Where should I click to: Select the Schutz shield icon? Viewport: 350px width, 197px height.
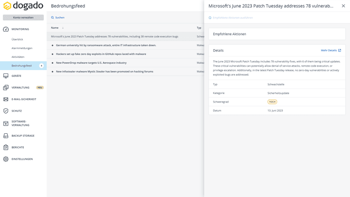tap(6, 111)
